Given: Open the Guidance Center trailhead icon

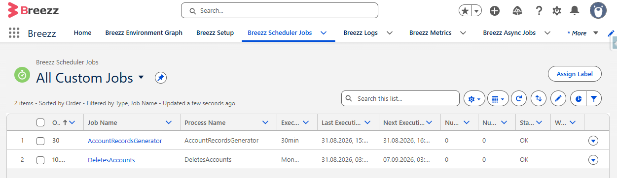Looking at the screenshot, I should click(x=517, y=11).
